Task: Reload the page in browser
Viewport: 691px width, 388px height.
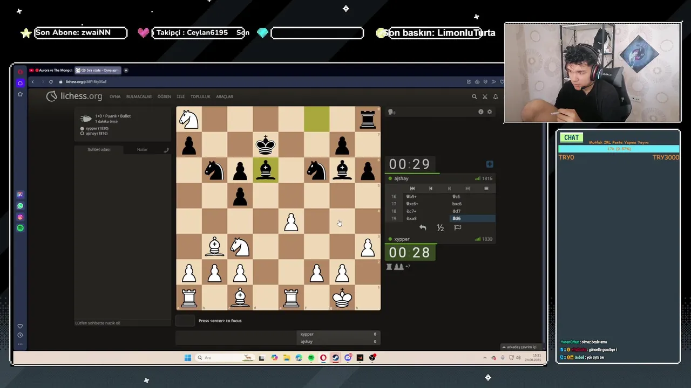Action: (x=51, y=82)
